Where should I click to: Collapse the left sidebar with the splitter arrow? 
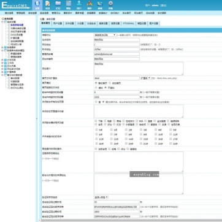click(37, 118)
